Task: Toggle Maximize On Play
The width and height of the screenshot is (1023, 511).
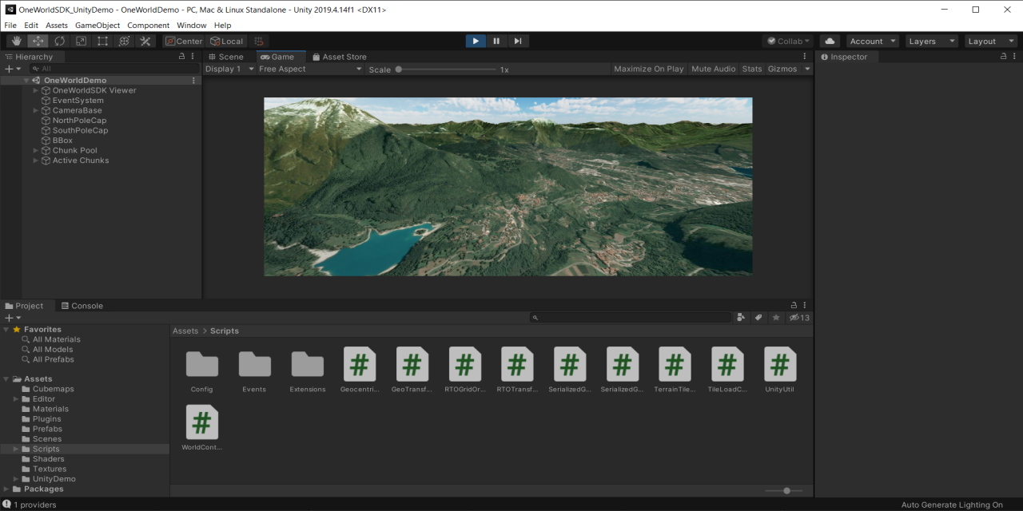Action: [648, 69]
